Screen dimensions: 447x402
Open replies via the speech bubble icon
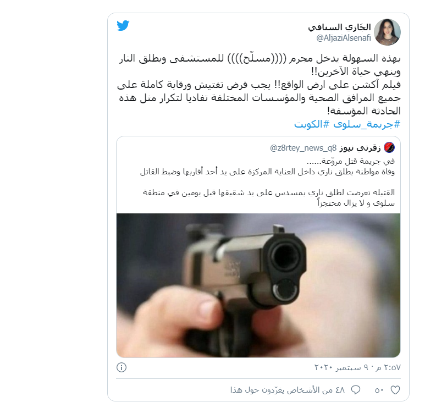pyautogui.click(x=356, y=390)
